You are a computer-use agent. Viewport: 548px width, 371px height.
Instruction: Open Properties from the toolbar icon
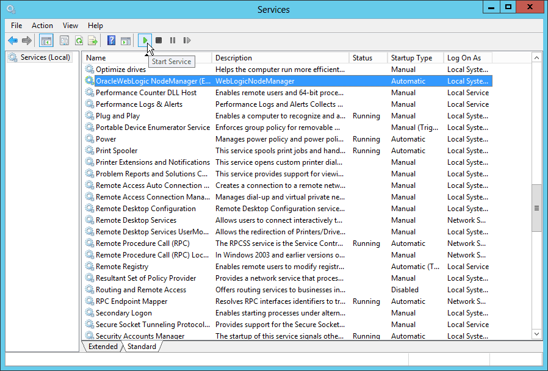pos(64,40)
